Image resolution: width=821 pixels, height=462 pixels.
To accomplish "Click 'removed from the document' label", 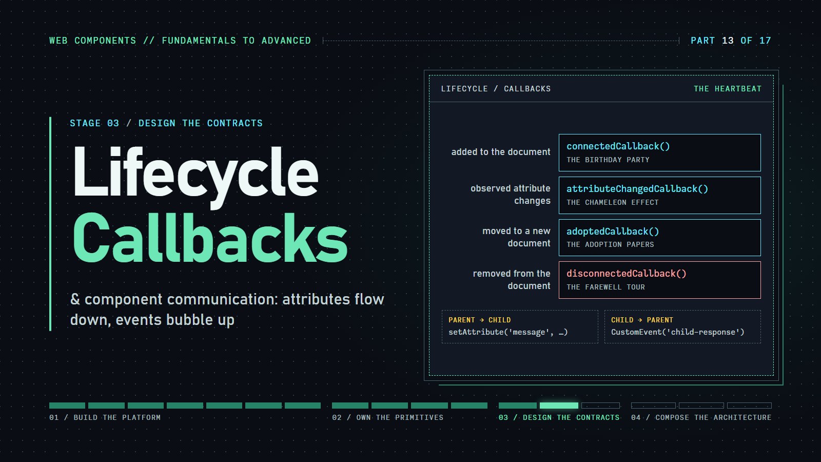I will pos(512,280).
